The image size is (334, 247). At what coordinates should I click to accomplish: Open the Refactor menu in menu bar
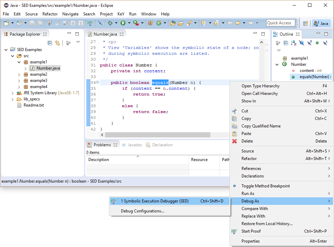[x=50, y=14]
